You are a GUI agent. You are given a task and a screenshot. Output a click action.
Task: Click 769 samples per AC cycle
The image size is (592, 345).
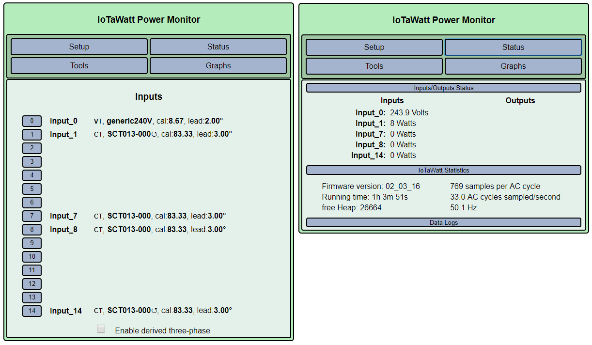tap(495, 187)
